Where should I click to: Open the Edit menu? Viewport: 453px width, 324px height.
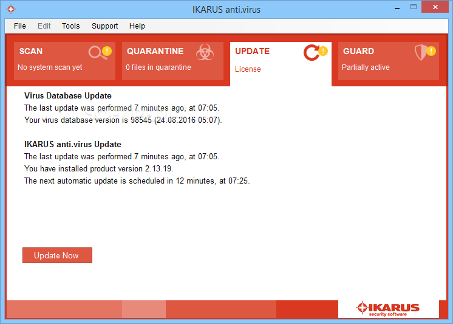pyautogui.click(x=44, y=26)
